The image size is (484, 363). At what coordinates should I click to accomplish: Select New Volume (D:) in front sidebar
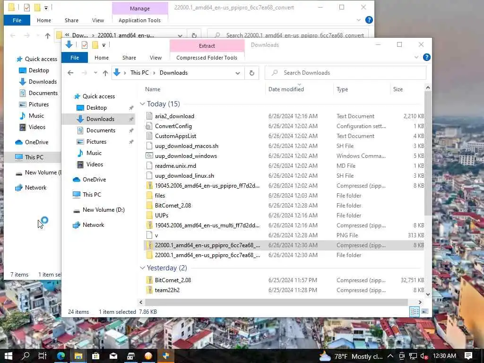coord(104,209)
